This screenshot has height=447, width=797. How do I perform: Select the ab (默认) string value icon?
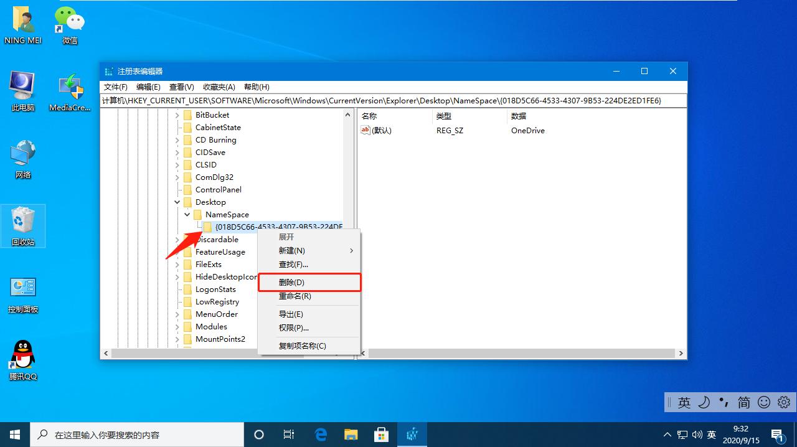[367, 130]
